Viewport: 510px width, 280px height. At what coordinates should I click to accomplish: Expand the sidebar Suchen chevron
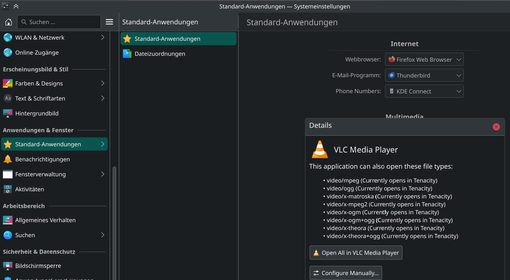pyautogui.click(x=103, y=235)
